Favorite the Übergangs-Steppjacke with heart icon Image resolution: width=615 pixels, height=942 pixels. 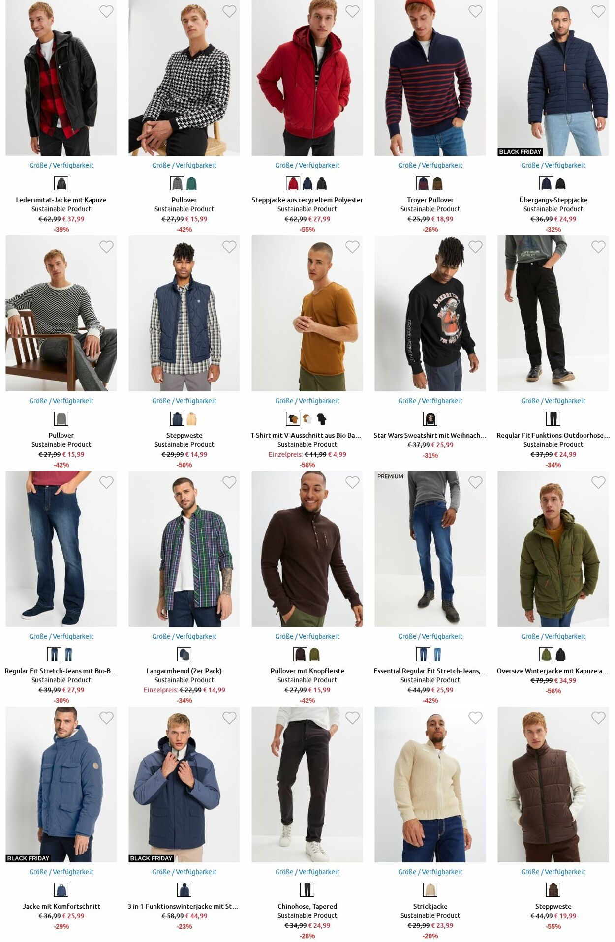598,11
